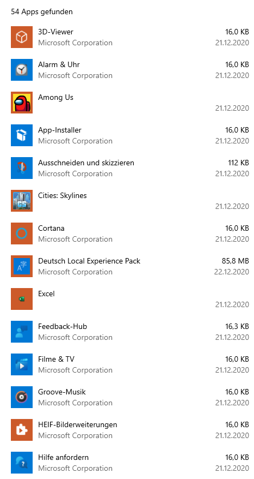Select the Groove-Musik disc icon
Screen dimensions: 254x479
pos(22,397)
